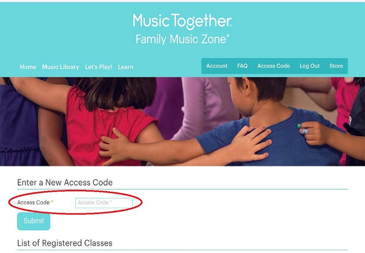View the FAQ page

point(242,66)
